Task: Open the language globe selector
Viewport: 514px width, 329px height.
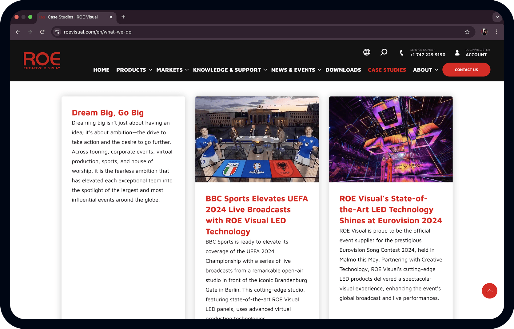Action: pyautogui.click(x=367, y=52)
